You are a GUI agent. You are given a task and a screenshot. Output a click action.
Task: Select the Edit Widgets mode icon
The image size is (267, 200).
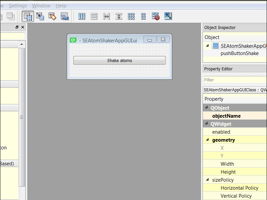[x=28, y=16]
